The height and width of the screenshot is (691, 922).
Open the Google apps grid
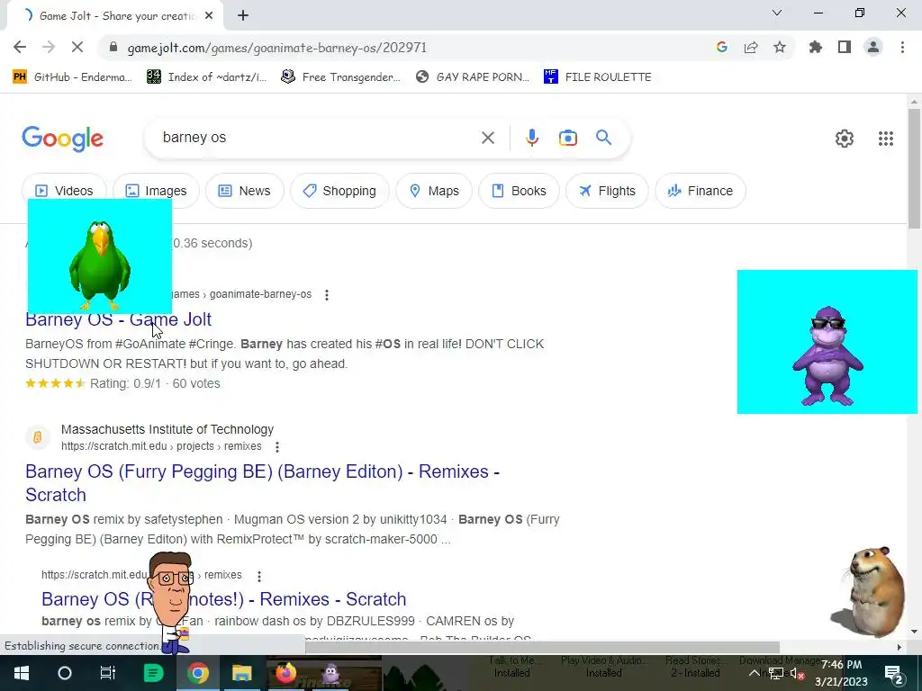coord(886,139)
